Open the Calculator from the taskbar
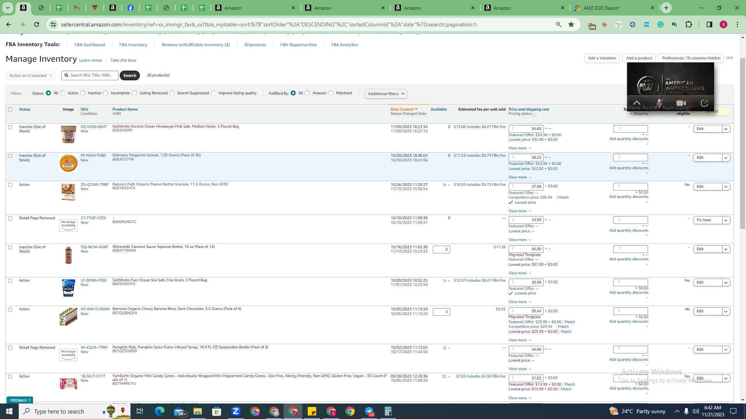Image resolution: width=746 pixels, height=419 pixels. coord(388,411)
